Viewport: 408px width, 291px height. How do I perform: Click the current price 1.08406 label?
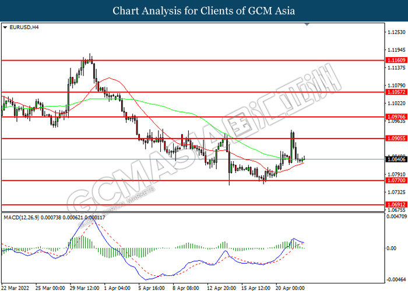pos(396,159)
